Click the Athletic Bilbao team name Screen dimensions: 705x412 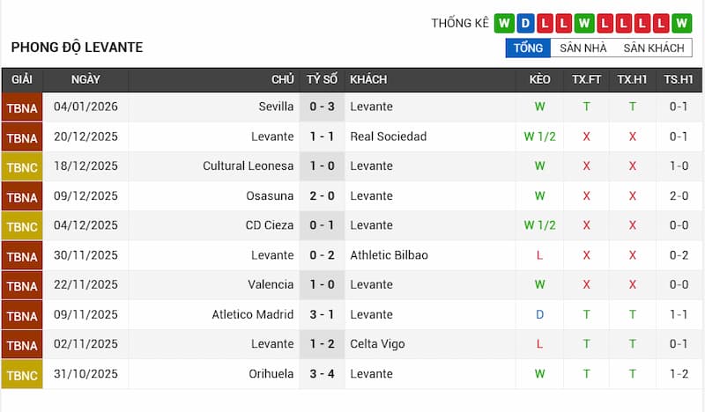click(389, 255)
